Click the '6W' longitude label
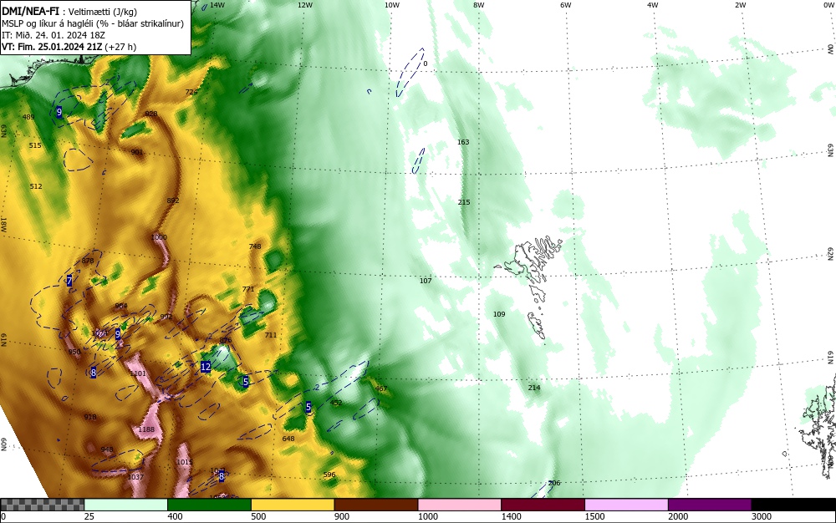Image resolution: width=836 pixels, height=523 pixels. point(566,5)
